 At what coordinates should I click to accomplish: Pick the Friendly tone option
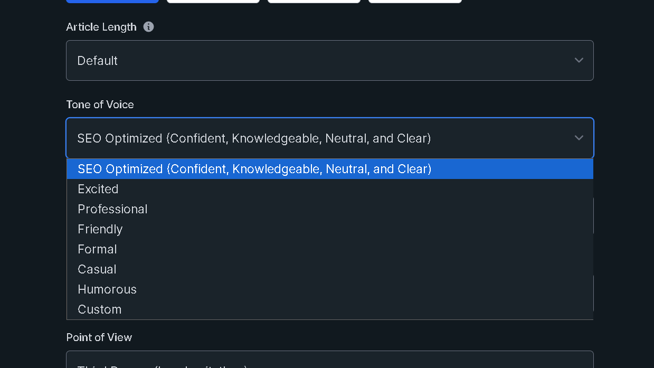coord(100,229)
